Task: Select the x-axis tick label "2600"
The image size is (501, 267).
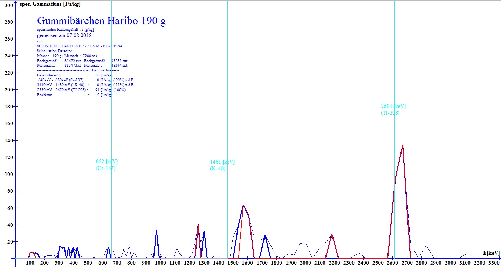Action: [x=392, y=263]
